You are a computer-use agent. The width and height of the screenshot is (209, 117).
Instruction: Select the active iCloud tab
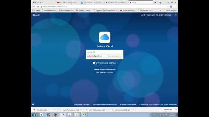pos(141,3)
